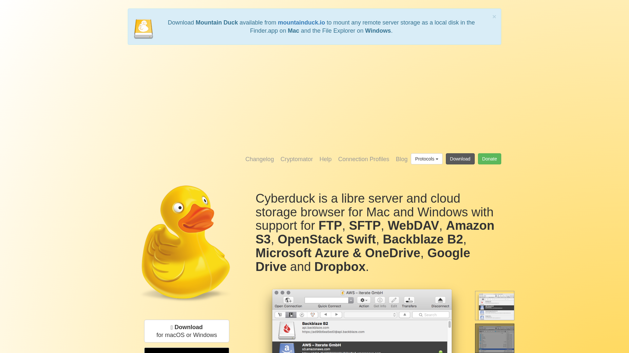Navigate to Connection Profiles
Viewport: 629px width, 353px height.
(364, 159)
